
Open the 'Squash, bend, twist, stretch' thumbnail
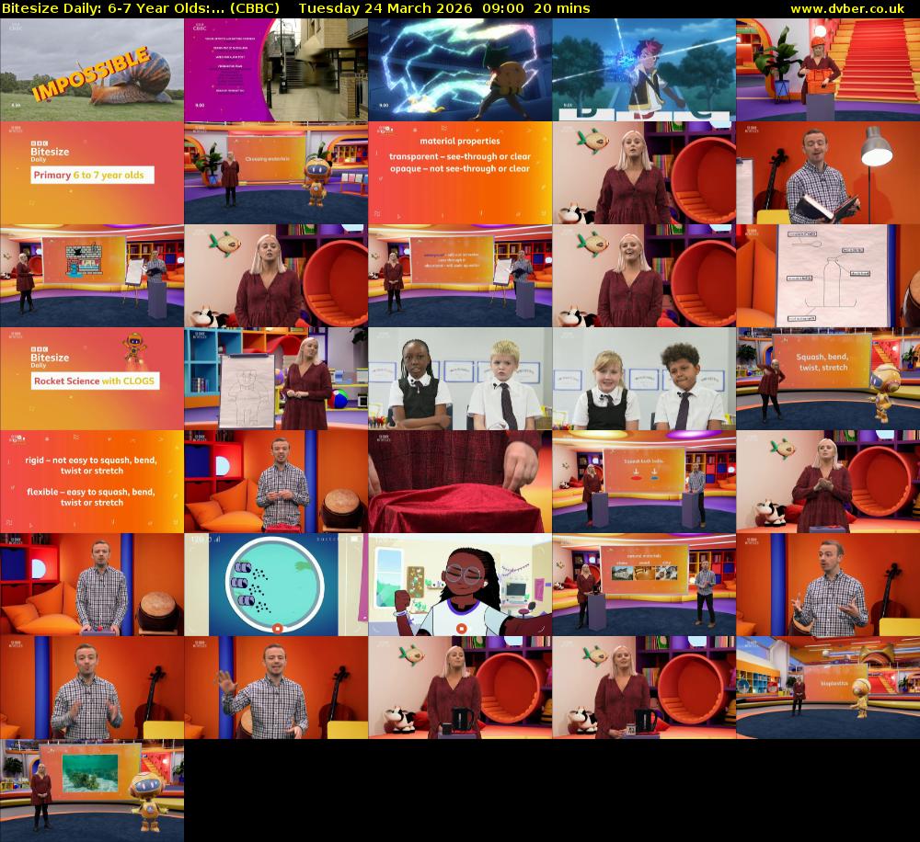pyautogui.click(x=828, y=379)
